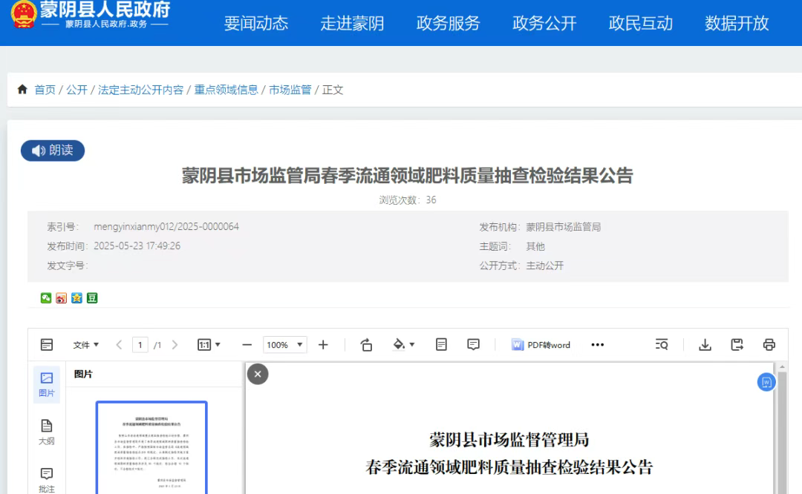Open the search-in-document icon
This screenshot has width=802, height=494.
[662, 345]
